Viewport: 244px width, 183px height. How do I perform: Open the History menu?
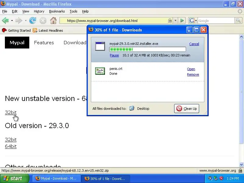pos(39,11)
